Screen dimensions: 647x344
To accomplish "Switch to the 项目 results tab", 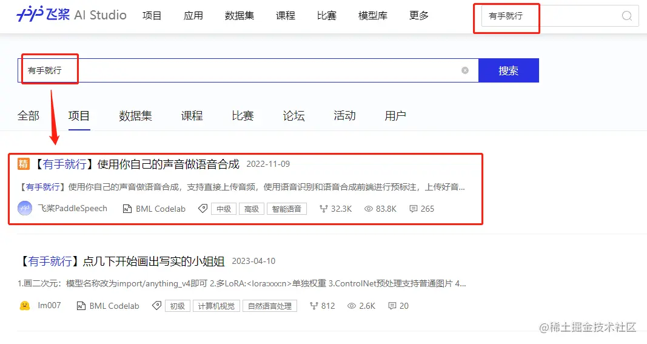I will 79,116.
